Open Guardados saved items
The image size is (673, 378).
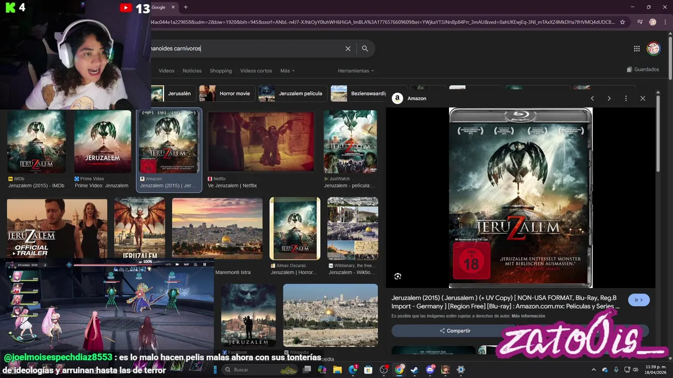pyautogui.click(x=643, y=69)
